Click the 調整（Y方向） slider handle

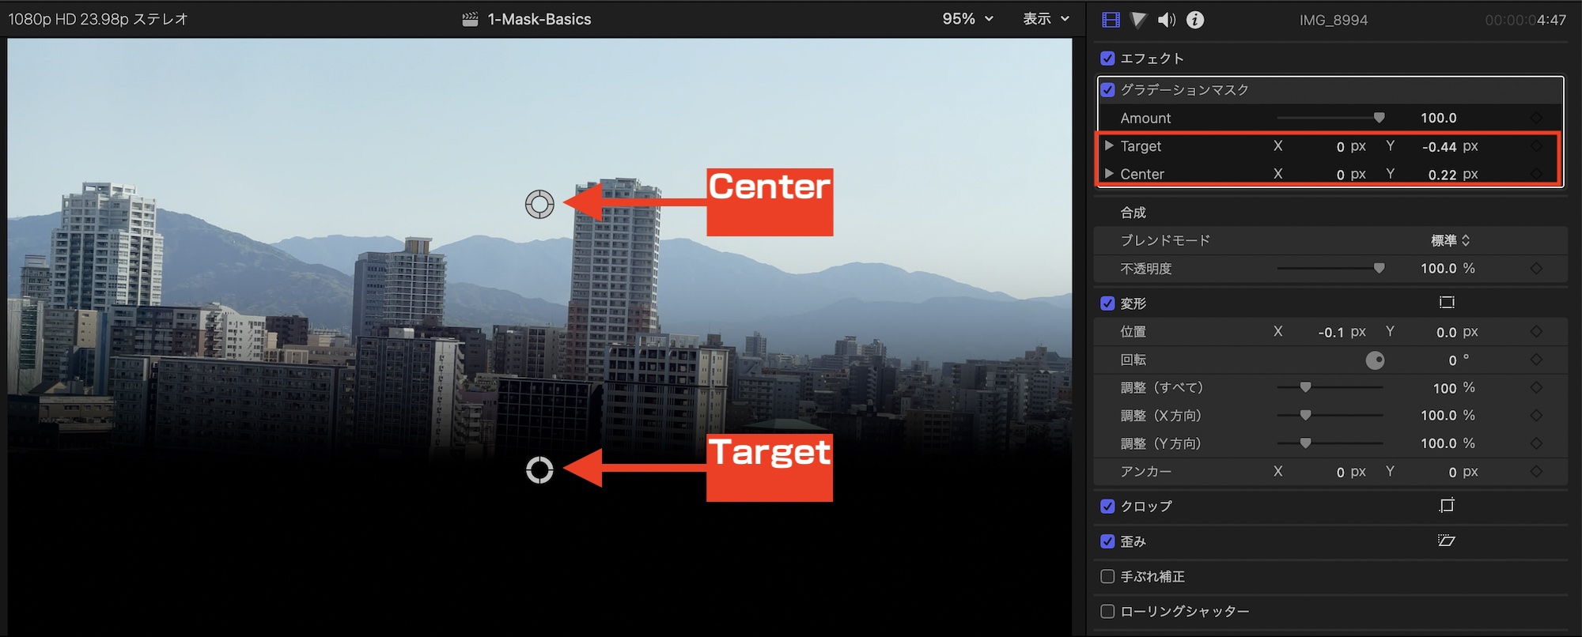coord(1305,443)
